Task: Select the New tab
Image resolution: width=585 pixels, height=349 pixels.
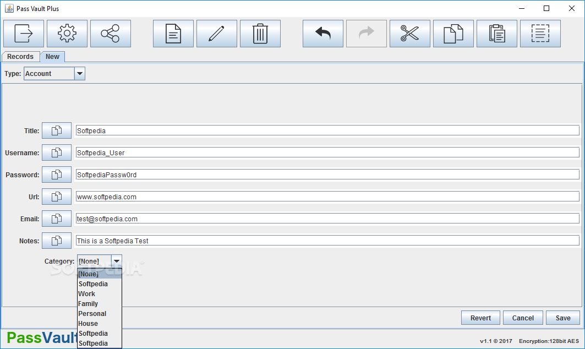Action: click(53, 57)
